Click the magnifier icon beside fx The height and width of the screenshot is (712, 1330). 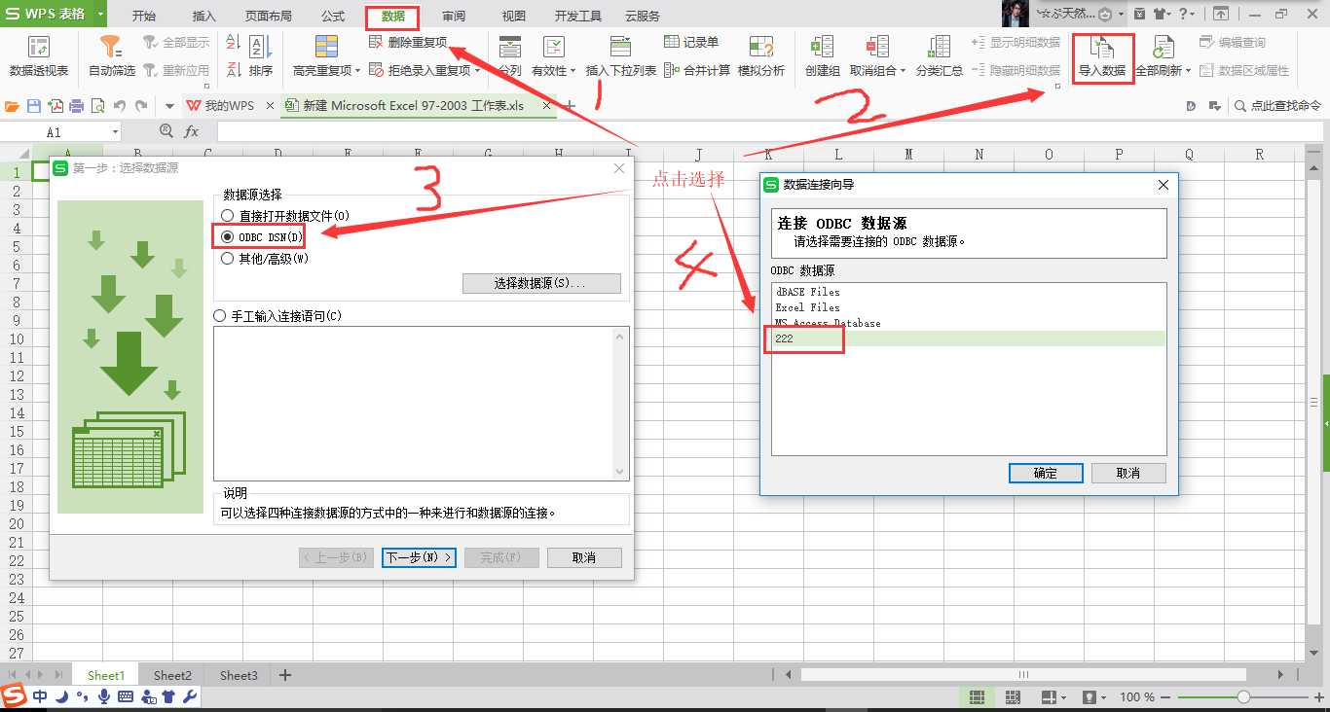(166, 131)
